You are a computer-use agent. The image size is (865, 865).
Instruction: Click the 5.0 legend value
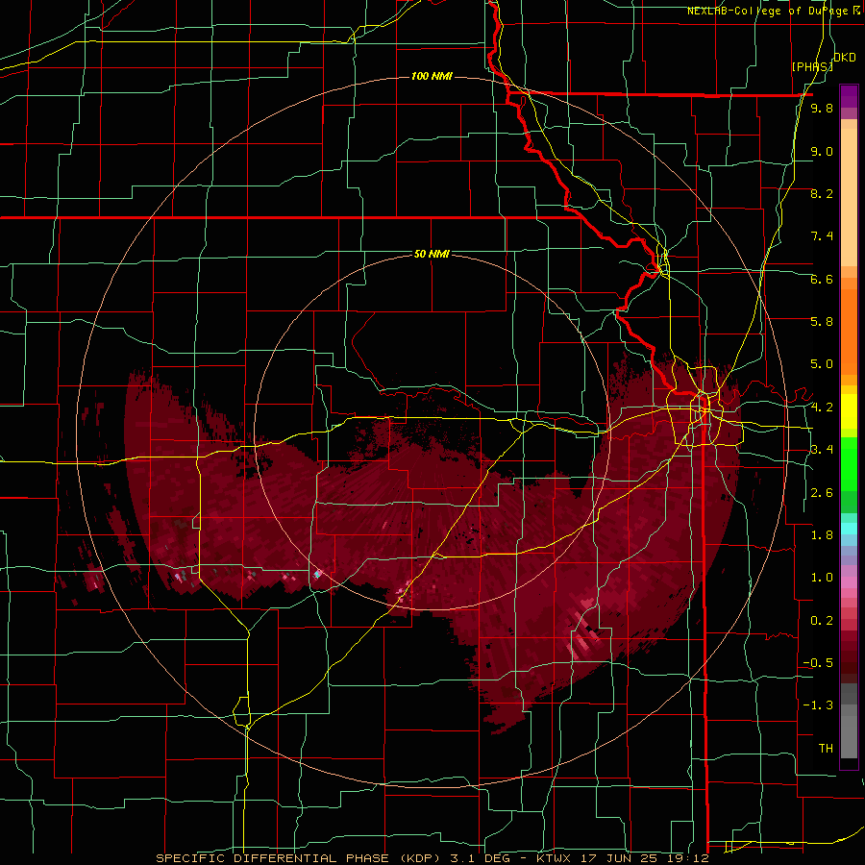click(822, 364)
